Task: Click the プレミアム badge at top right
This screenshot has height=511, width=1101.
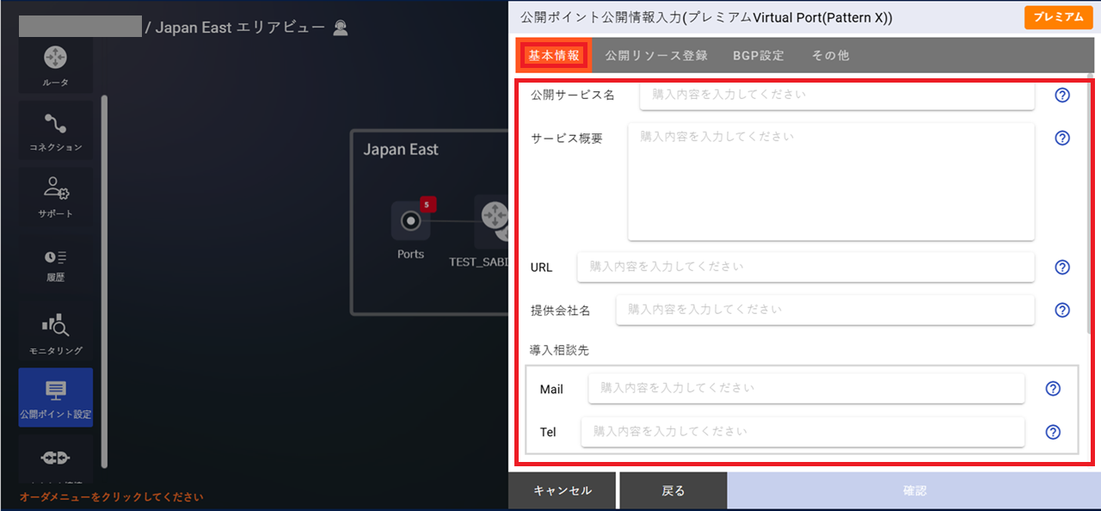Action: click(x=1058, y=16)
